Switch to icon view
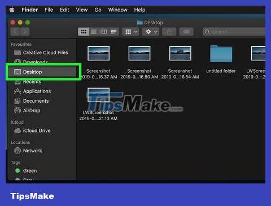 pos(84,32)
